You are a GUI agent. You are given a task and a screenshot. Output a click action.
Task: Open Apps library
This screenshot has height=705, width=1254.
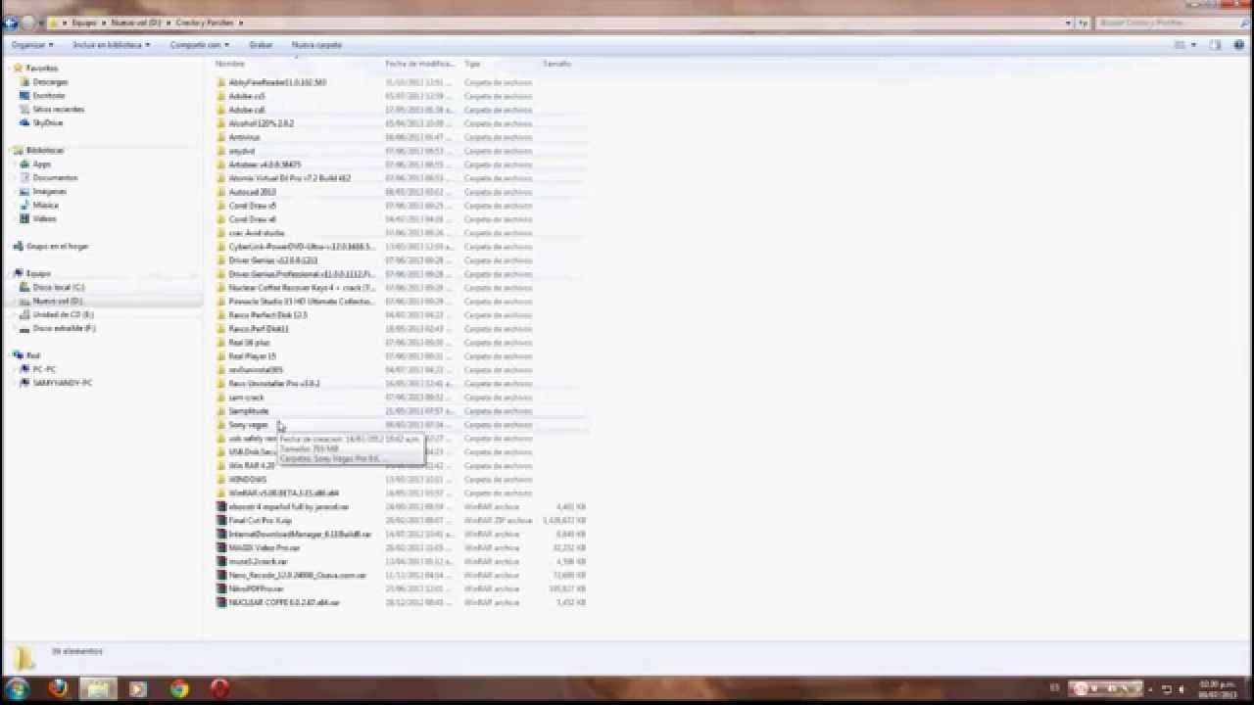coord(41,164)
